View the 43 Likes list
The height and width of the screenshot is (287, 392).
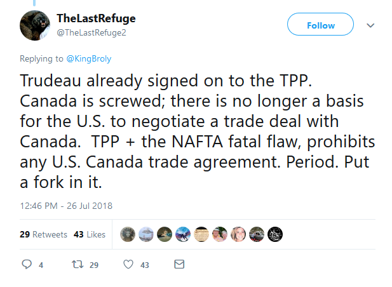tap(90, 234)
